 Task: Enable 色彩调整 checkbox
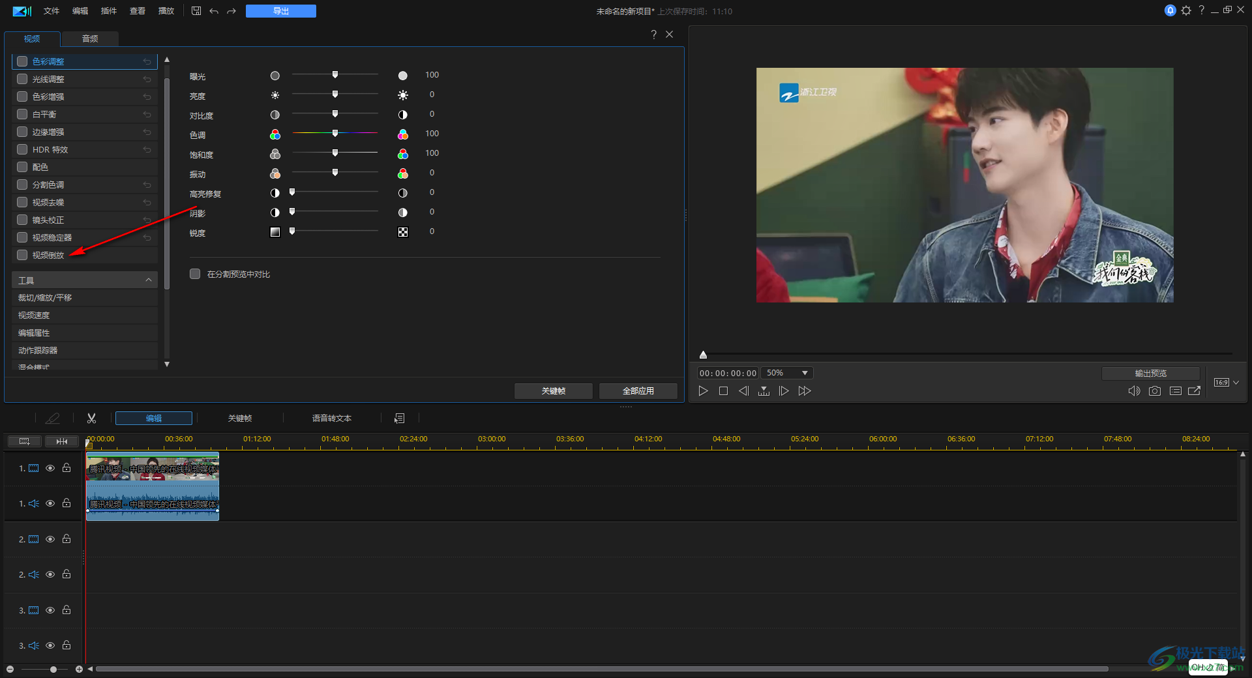(22, 61)
